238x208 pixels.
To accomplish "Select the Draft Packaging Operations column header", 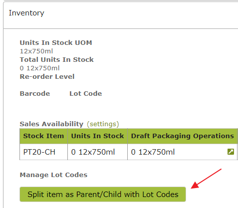I will click(x=183, y=136).
